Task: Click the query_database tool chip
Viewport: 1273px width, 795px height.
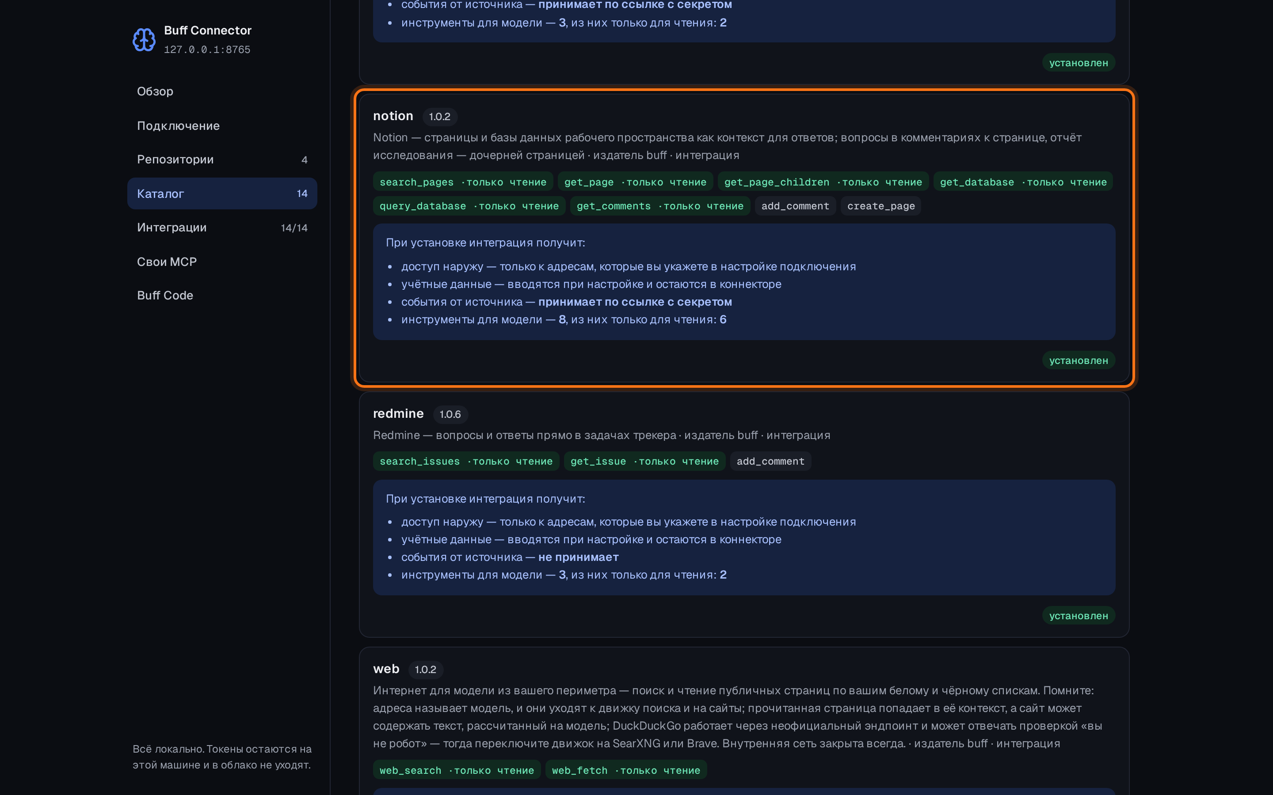Action: [x=469, y=206]
